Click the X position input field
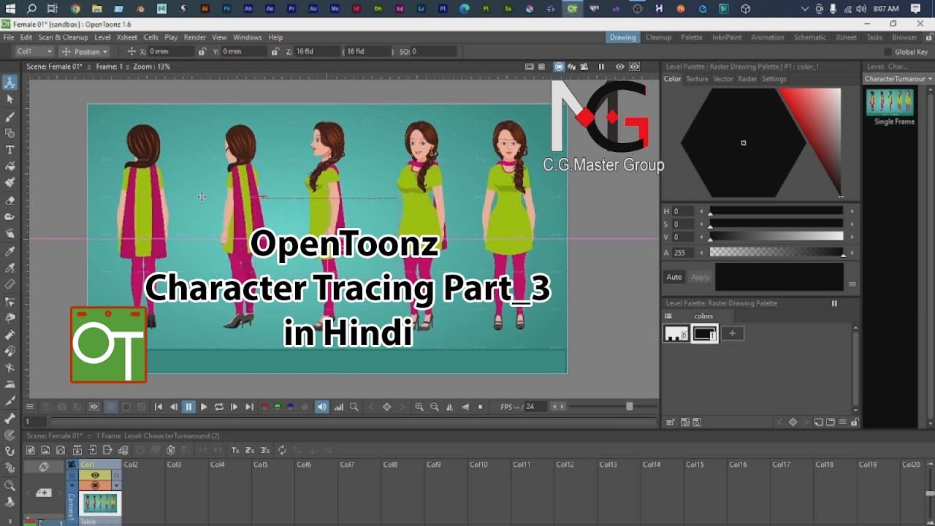 pos(169,52)
